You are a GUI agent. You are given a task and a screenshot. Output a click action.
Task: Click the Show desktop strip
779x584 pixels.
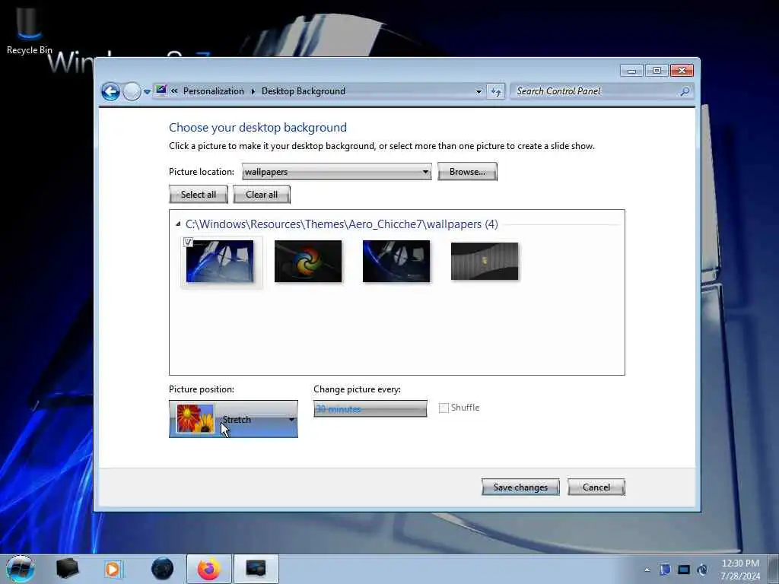click(x=774, y=569)
